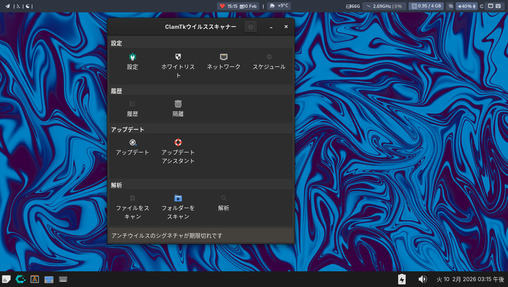Open the ホワイトリスト whitelist shield icon
This screenshot has height=287, width=508.
[178, 57]
